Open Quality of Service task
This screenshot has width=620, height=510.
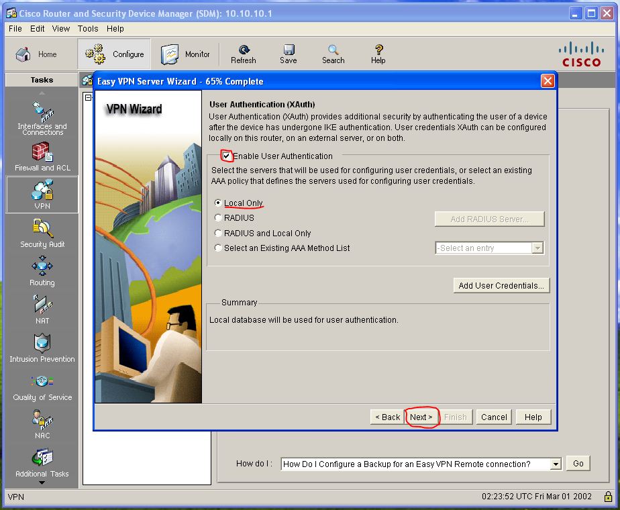[42, 387]
